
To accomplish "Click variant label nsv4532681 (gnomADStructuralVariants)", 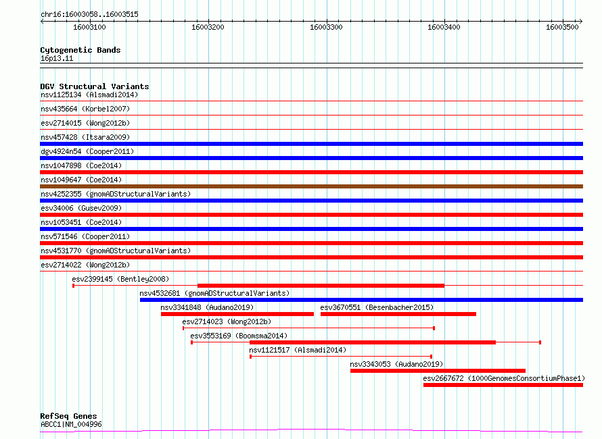I will [x=214, y=293].
